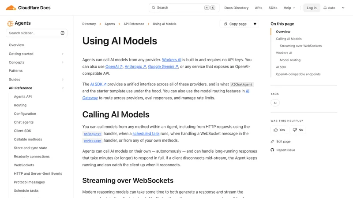Open Client SDK in the sidebar
Screen dimensions: 353x198
coord(23,131)
